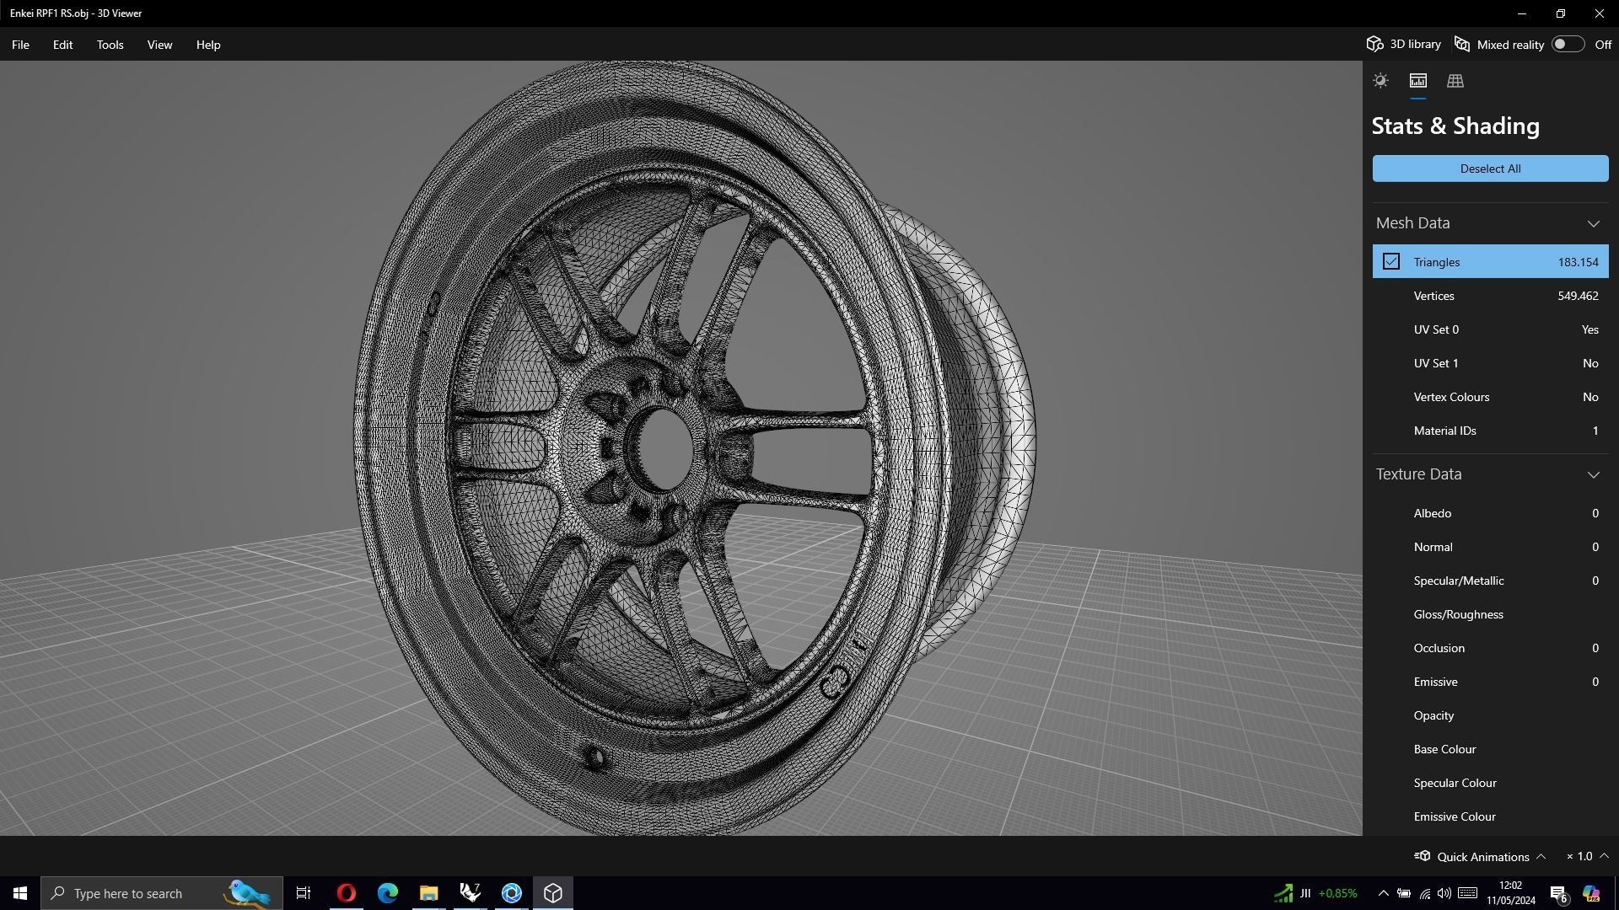Open the File menu
1619x910 pixels.
20,45
